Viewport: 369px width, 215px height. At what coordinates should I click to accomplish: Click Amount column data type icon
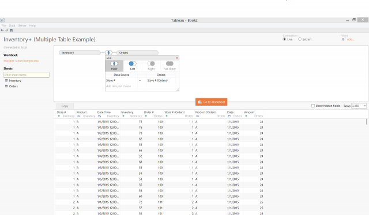pos(246,116)
